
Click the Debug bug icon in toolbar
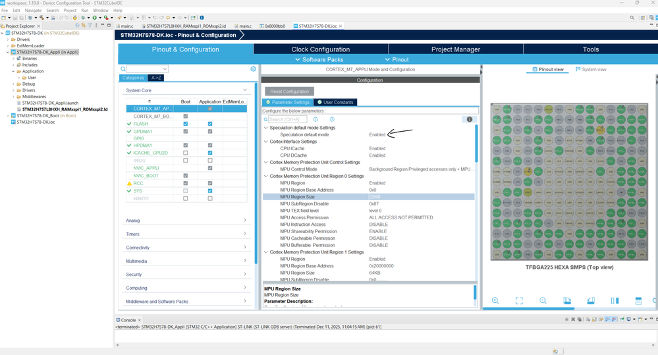pyautogui.click(x=83, y=18)
